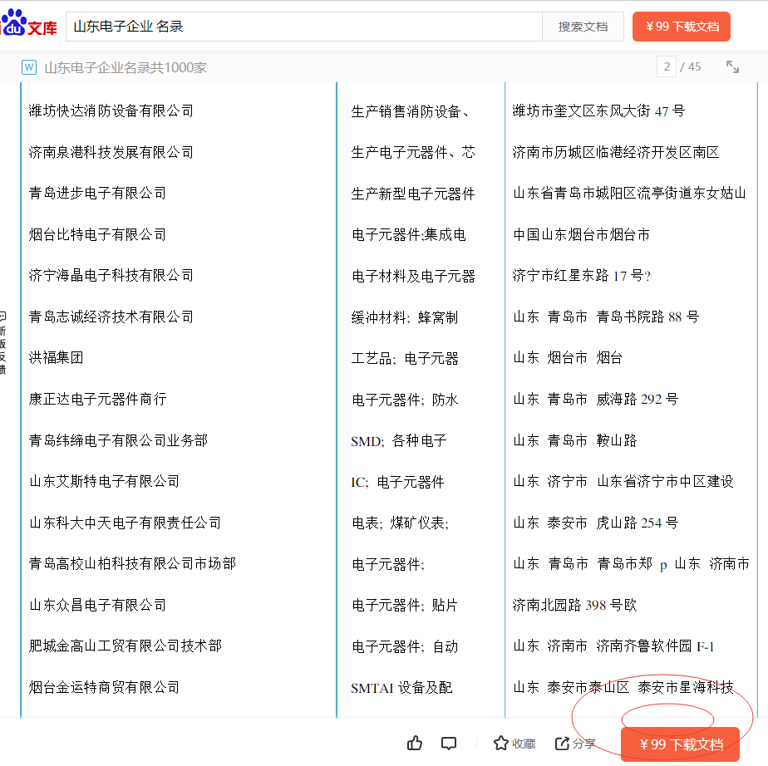Click address 泰安市星海科技
The image size is (768, 766).
point(686,688)
